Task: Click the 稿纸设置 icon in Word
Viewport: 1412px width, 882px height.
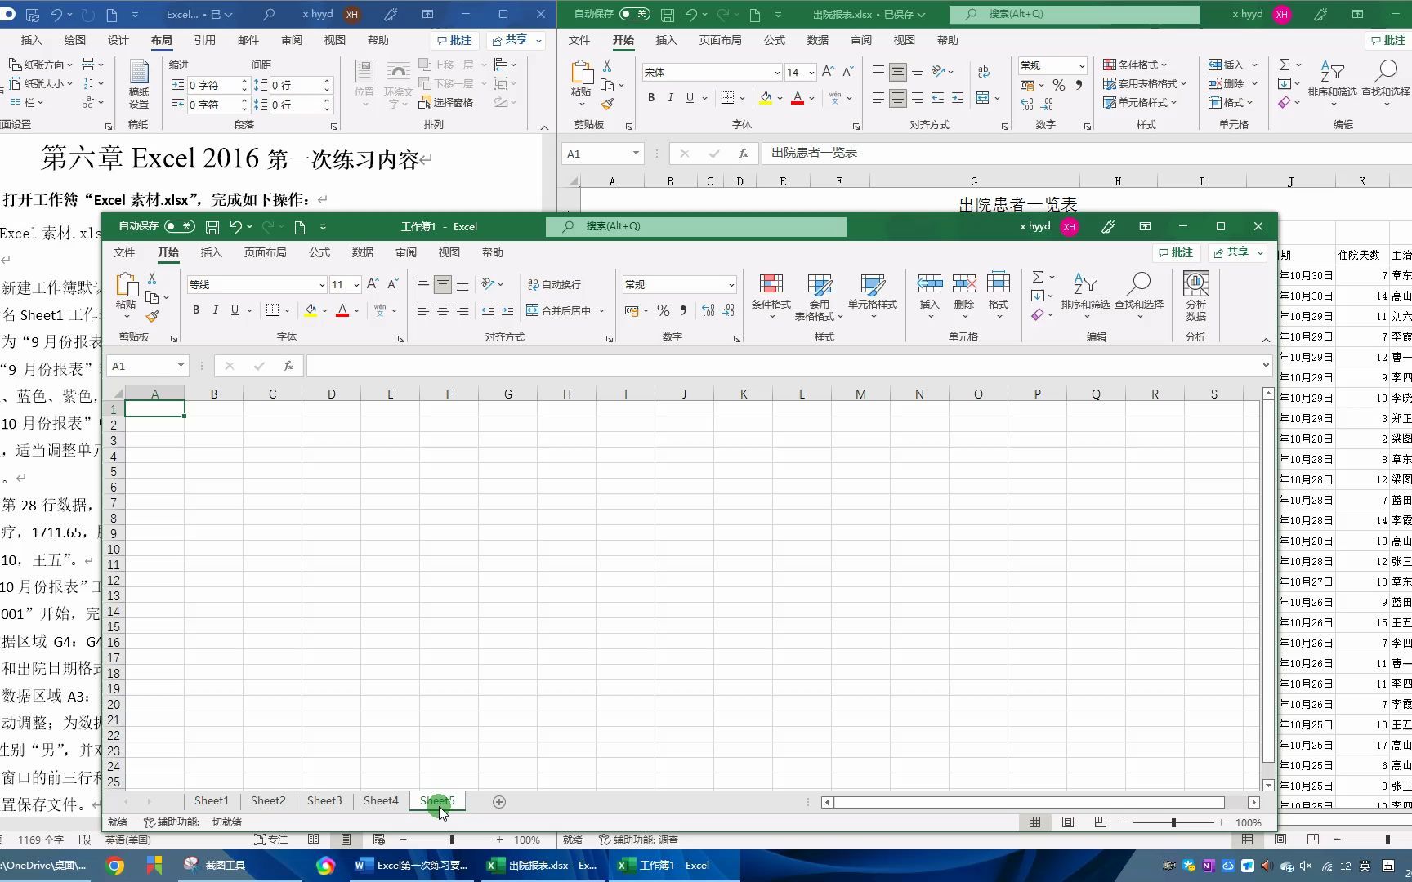Action: [x=139, y=73]
